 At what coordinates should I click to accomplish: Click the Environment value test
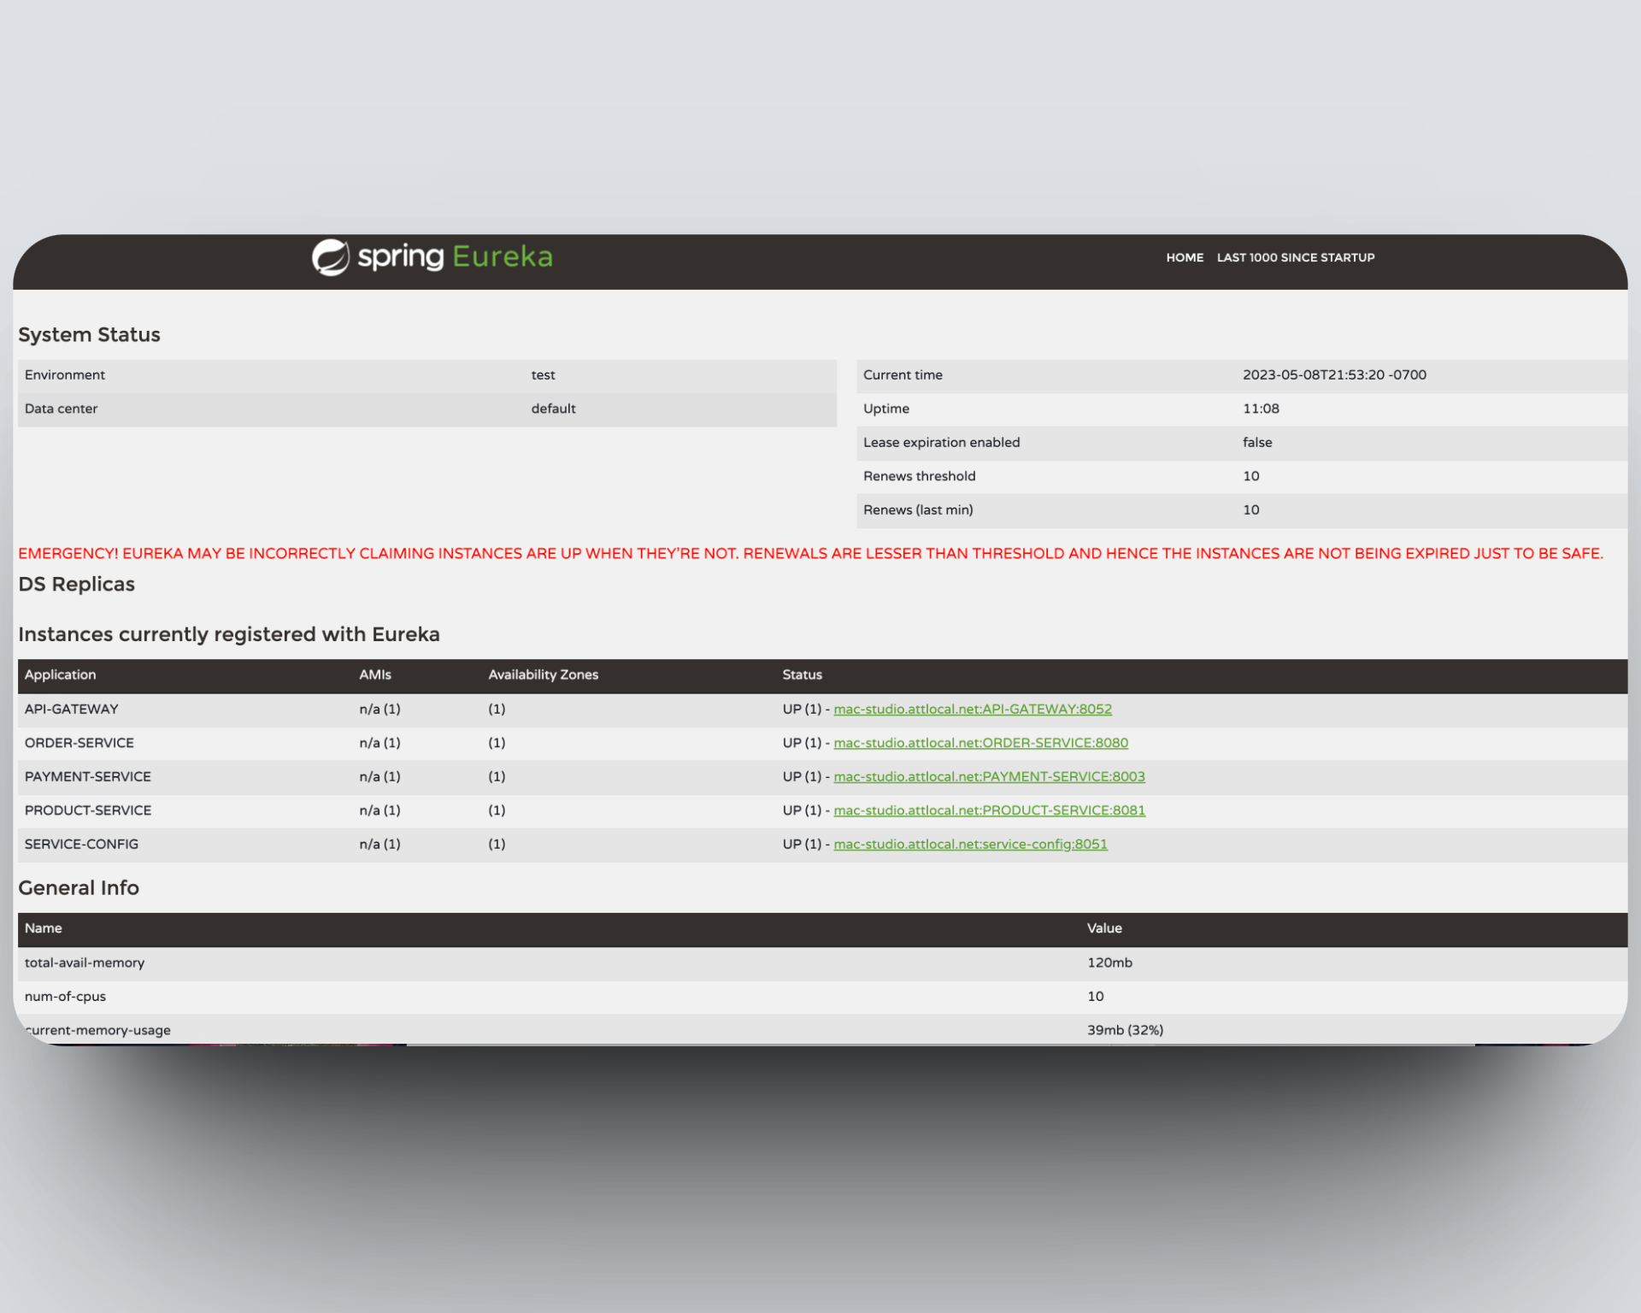point(543,374)
